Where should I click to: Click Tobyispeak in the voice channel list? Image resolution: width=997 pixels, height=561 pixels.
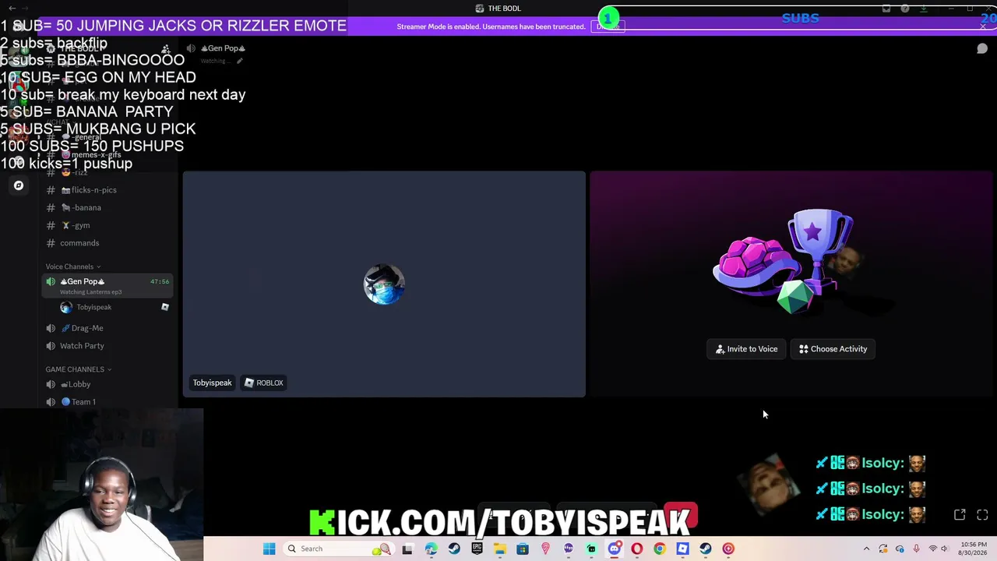click(93, 307)
